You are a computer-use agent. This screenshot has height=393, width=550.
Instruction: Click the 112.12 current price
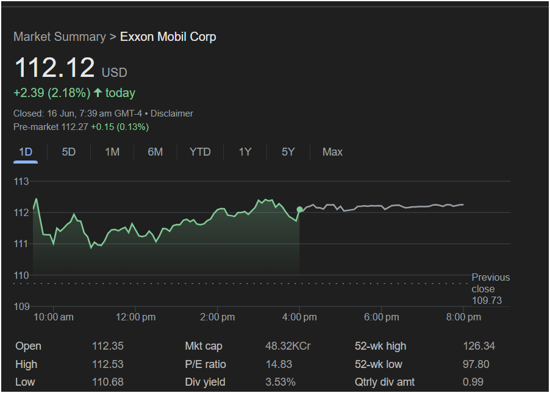point(54,67)
